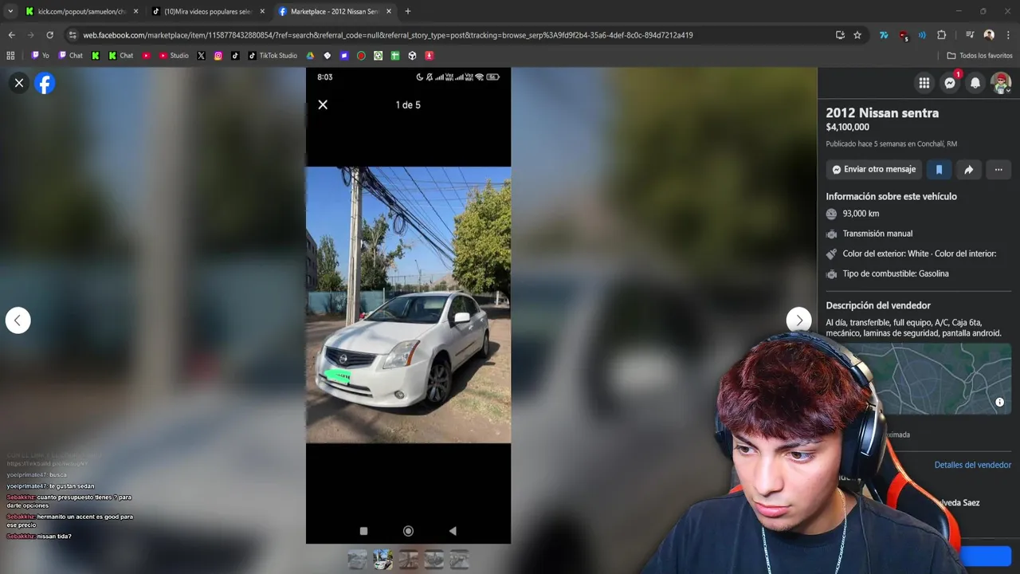
Task: Open the red YouTube bookmark icon before Studio
Action: 147,56
